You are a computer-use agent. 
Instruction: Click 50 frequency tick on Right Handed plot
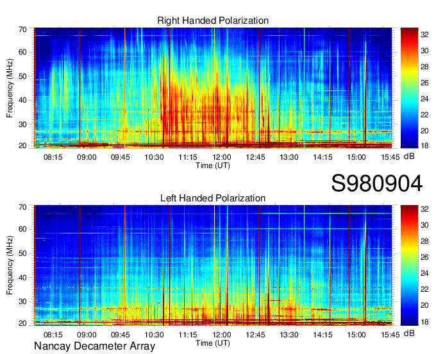point(22,76)
